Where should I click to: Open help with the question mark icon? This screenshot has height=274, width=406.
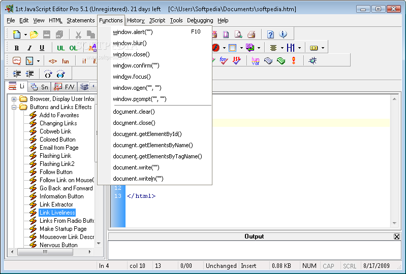270,34
